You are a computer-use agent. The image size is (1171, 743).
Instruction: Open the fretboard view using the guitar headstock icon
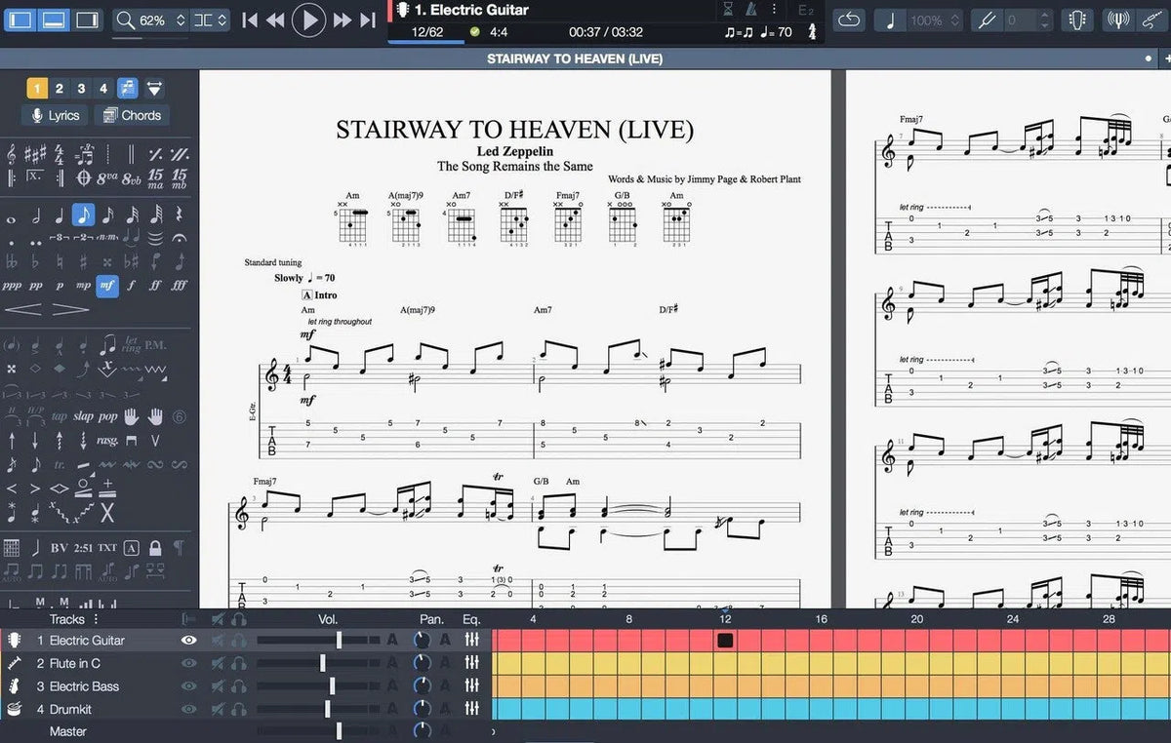pos(1077,20)
